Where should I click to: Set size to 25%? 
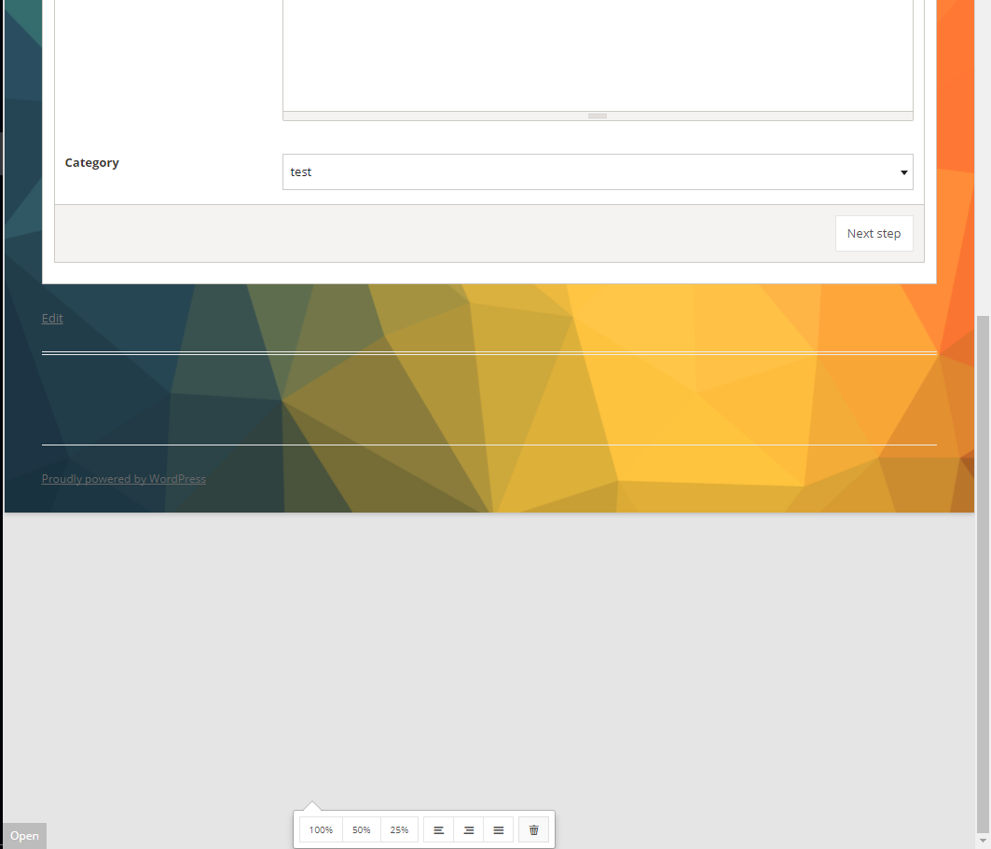tap(399, 830)
